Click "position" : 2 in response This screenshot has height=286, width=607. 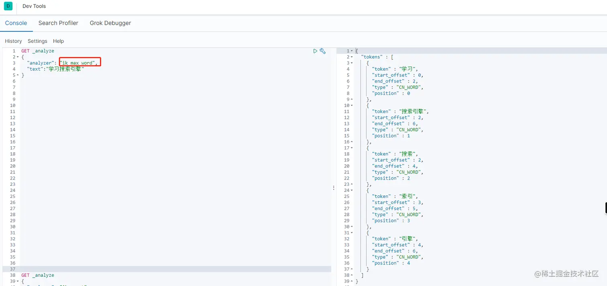click(391, 178)
